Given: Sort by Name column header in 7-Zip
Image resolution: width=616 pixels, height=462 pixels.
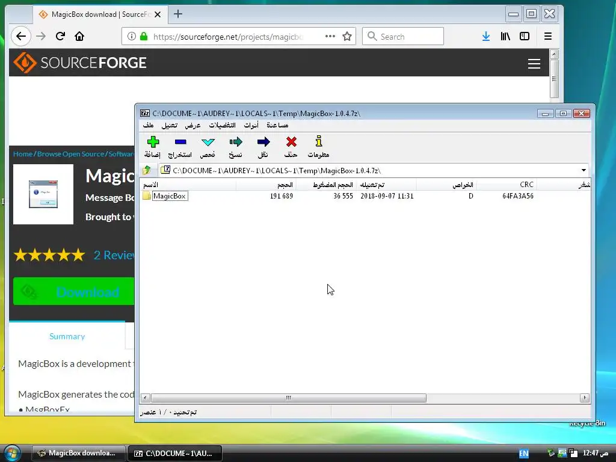Looking at the screenshot, I should click(x=188, y=185).
